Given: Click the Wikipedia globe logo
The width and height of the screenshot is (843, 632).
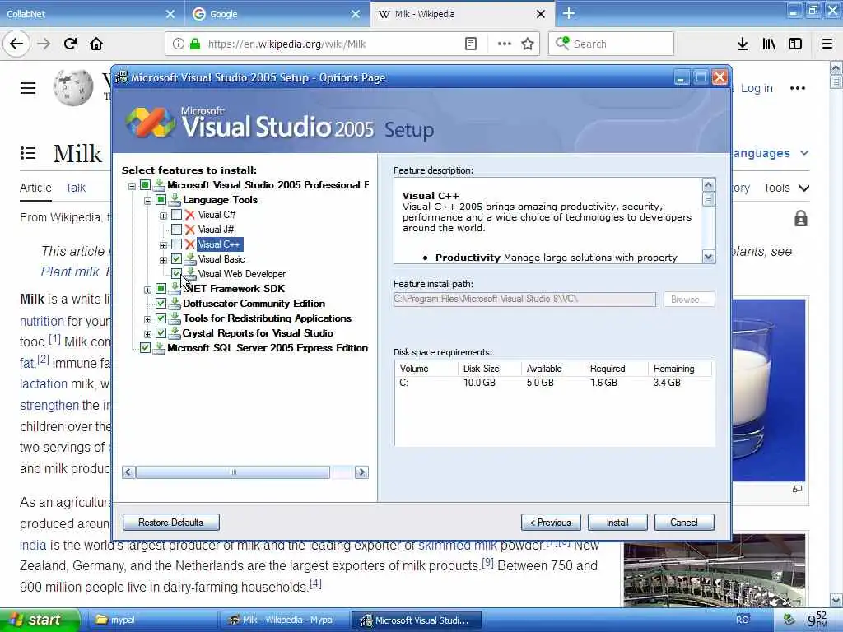Looking at the screenshot, I should point(73,87).
